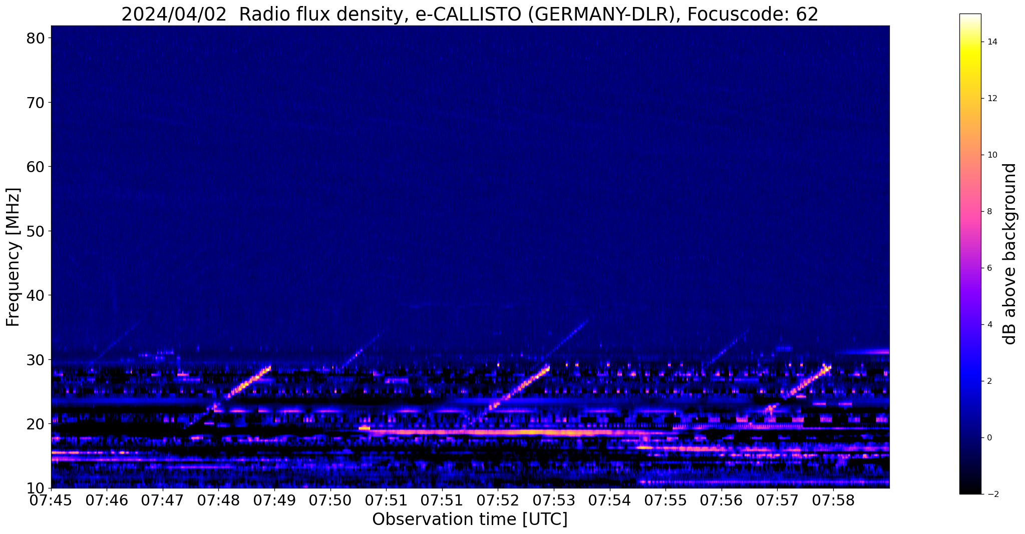
Task: Click the 07:45 time tick label
Action: coord(51,500)
